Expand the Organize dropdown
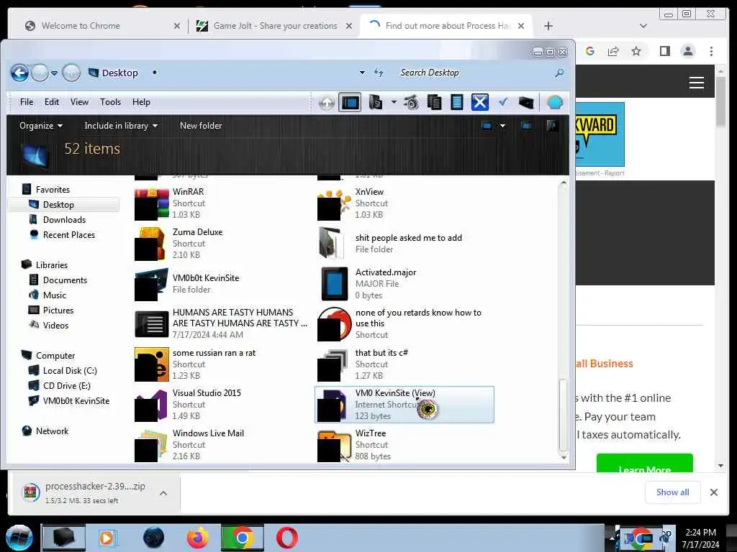Screen dimensions: 737x552 tap(41, 126)
